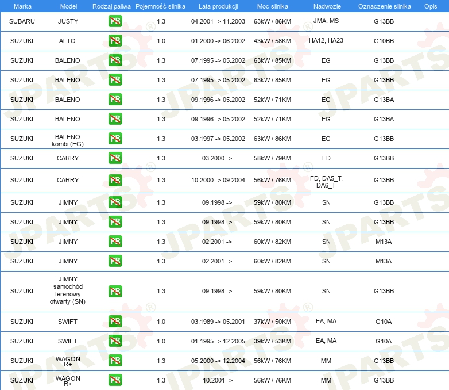The image size is (449, 390).
Task: Click the SUBARU brand cell
Action: [22, 21]
